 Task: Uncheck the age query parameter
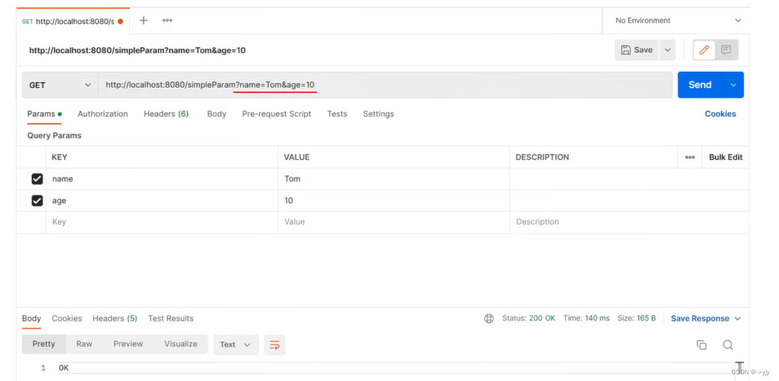[37, 200]
